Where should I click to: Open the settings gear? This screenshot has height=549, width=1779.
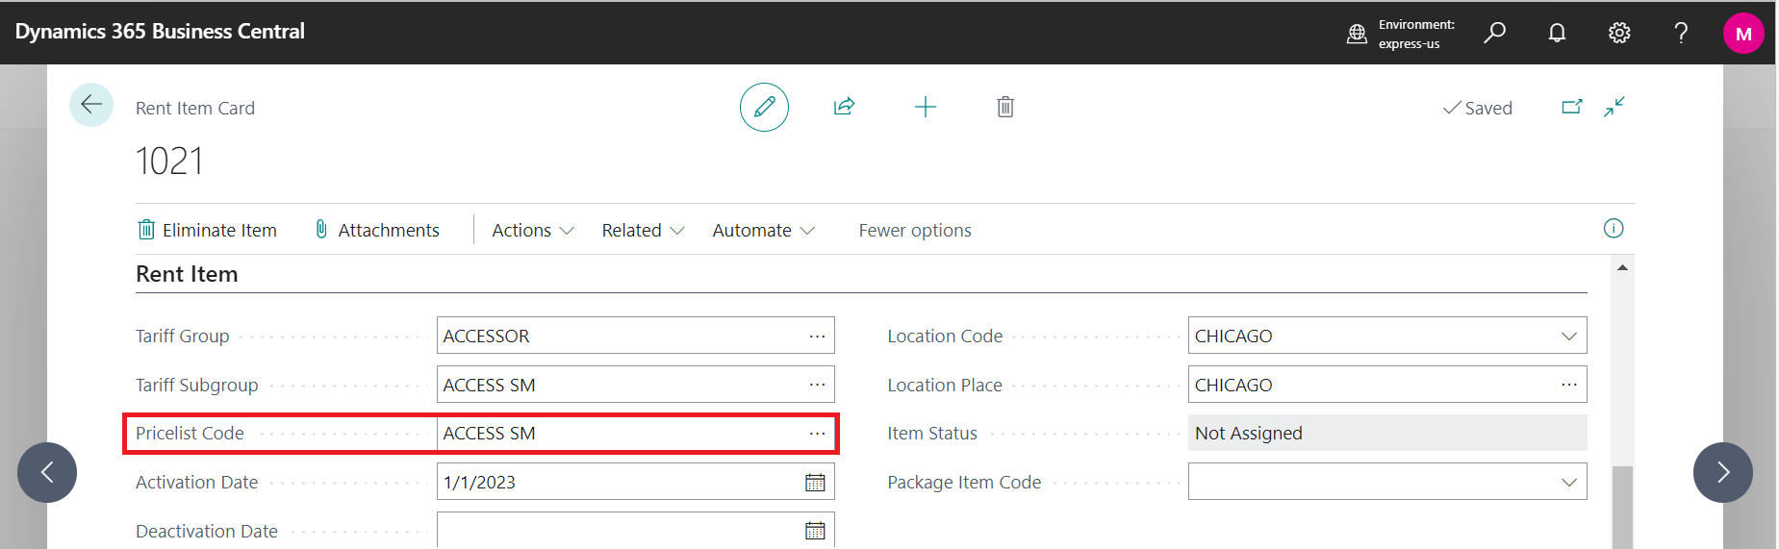(x=1619, y=33)
